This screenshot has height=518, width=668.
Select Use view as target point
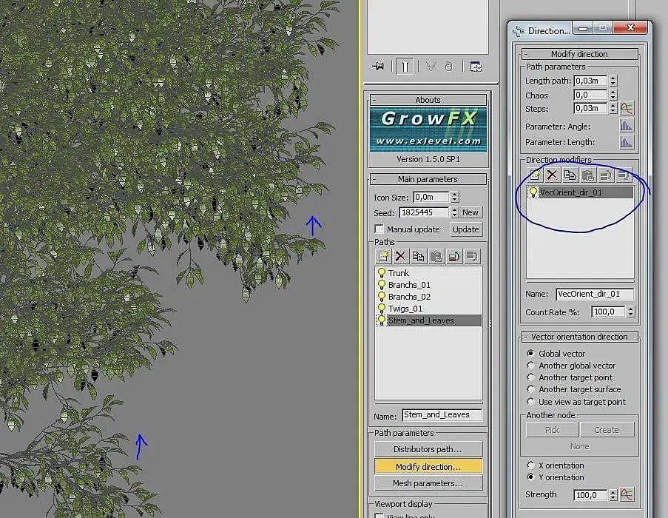(530, 402)
